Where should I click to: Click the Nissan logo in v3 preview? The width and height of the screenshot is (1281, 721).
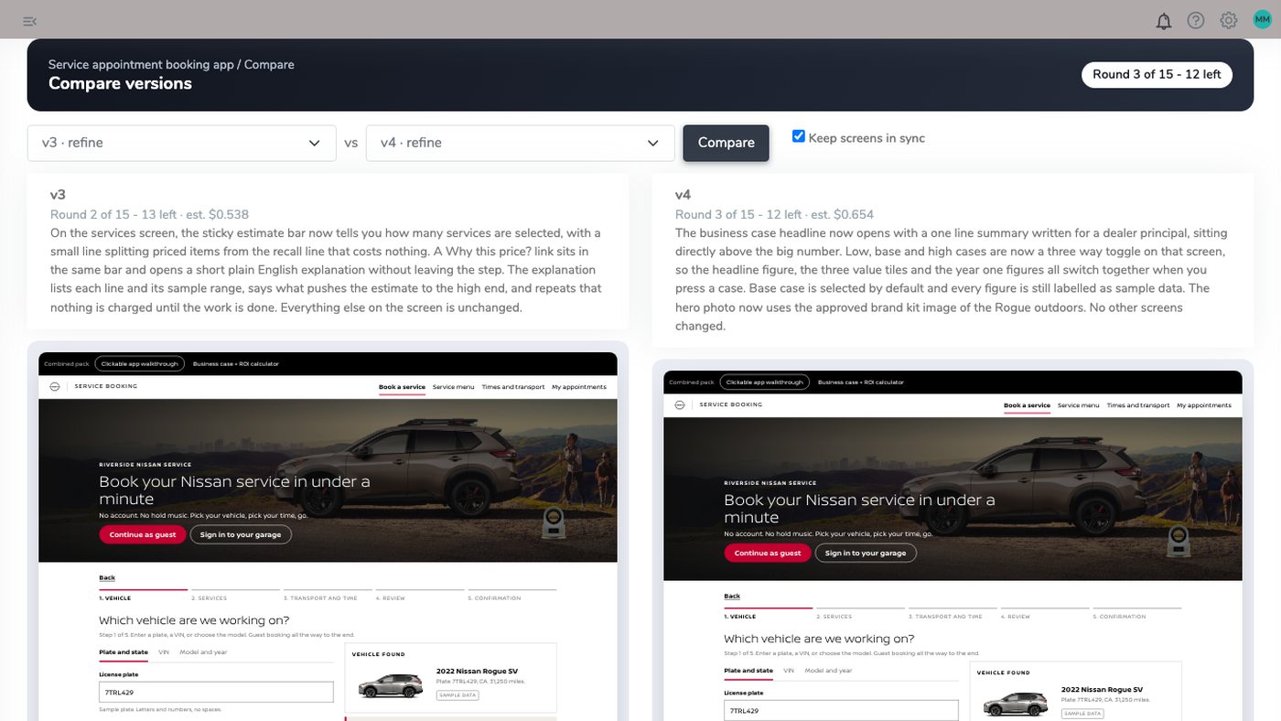[54, 387]
